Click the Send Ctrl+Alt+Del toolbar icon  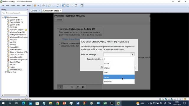(43, 6)
